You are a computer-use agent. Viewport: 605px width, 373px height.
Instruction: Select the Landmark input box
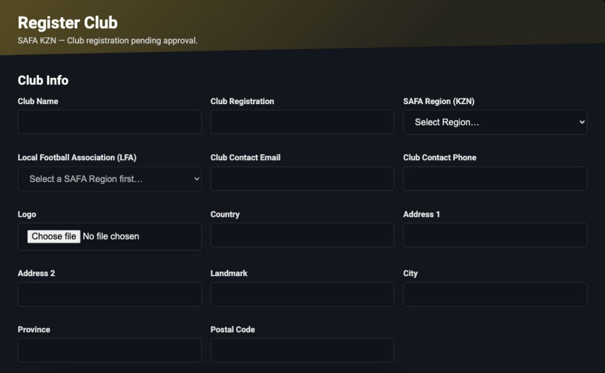tap(302, 294)
